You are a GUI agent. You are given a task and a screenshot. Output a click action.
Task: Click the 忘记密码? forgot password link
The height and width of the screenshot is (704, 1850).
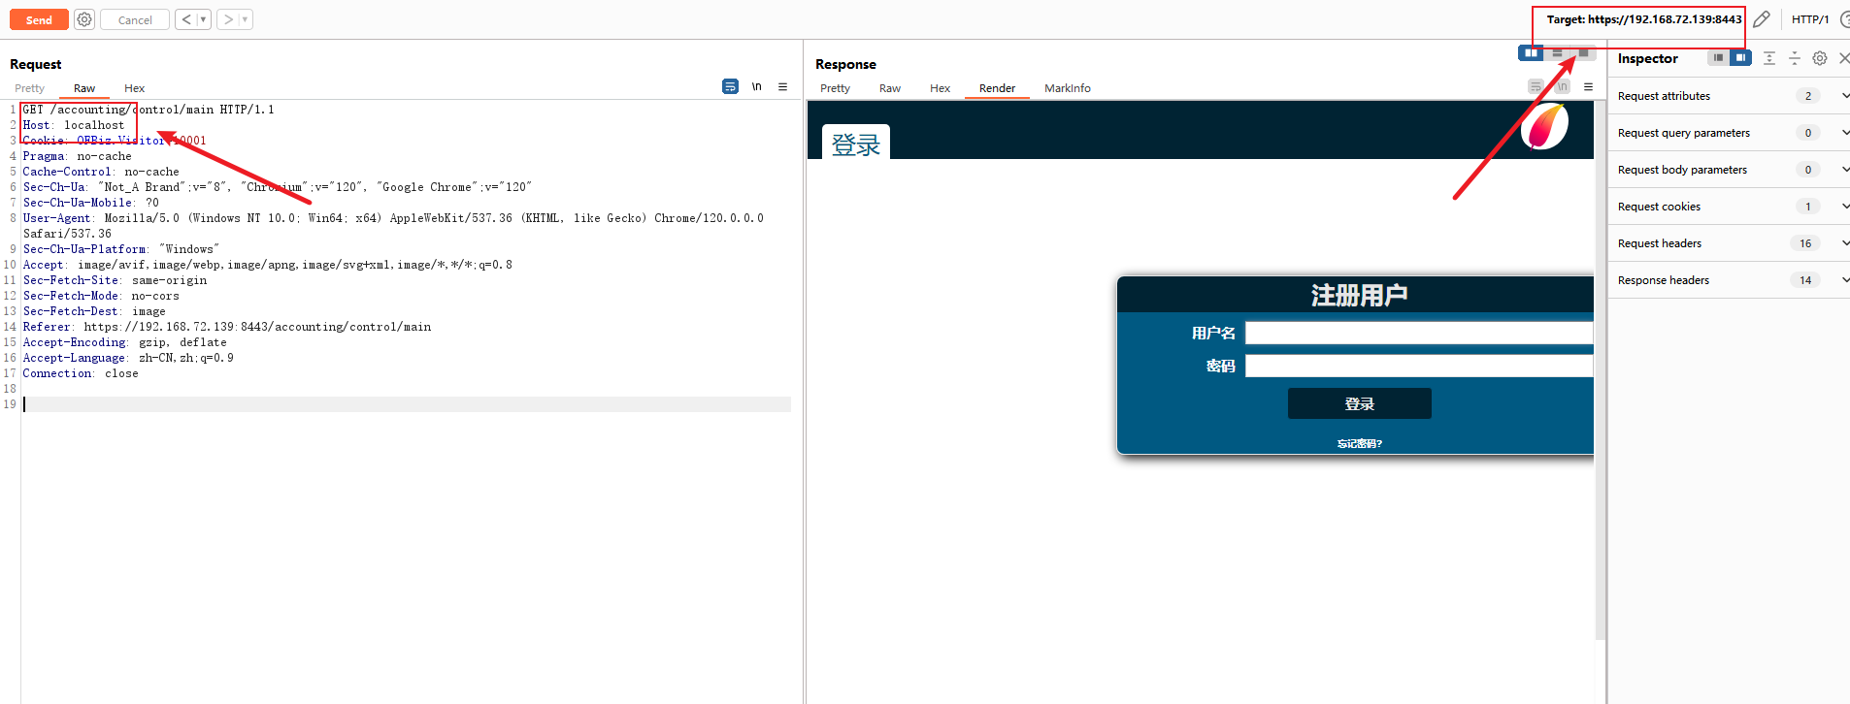click(x=1359, y=443)
